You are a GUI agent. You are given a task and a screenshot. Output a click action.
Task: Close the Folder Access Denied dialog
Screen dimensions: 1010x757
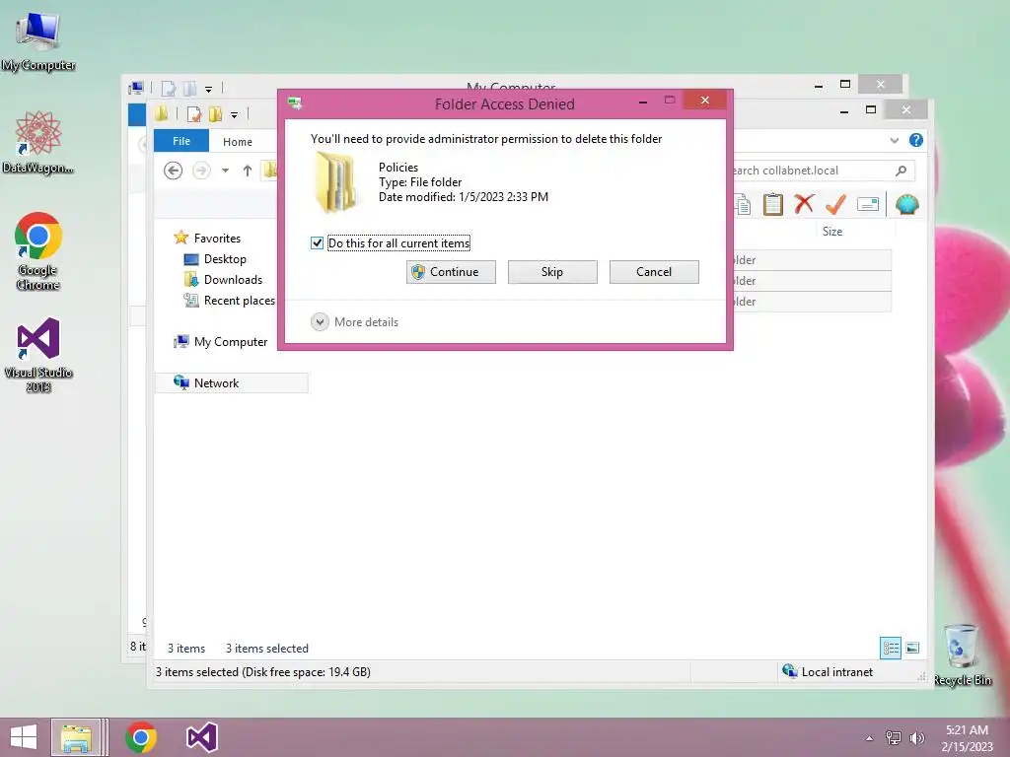coord(704,100)
